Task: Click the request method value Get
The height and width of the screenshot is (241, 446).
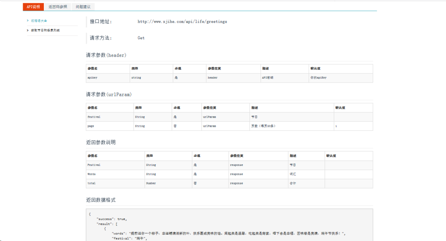Action: pos(141,38)
